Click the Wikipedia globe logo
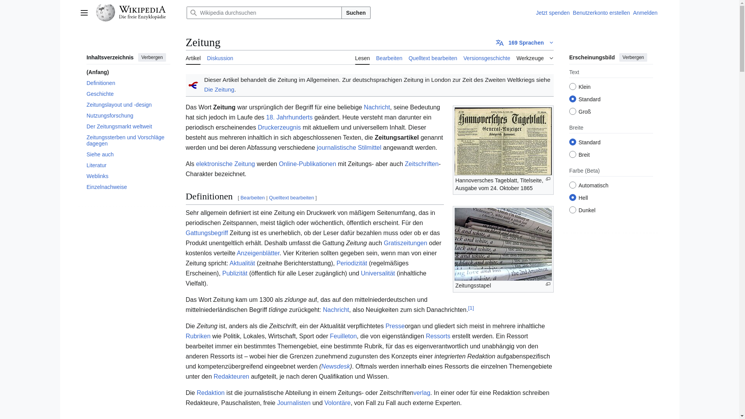Viewport: 745px width, 419px height. coord(106,13)
